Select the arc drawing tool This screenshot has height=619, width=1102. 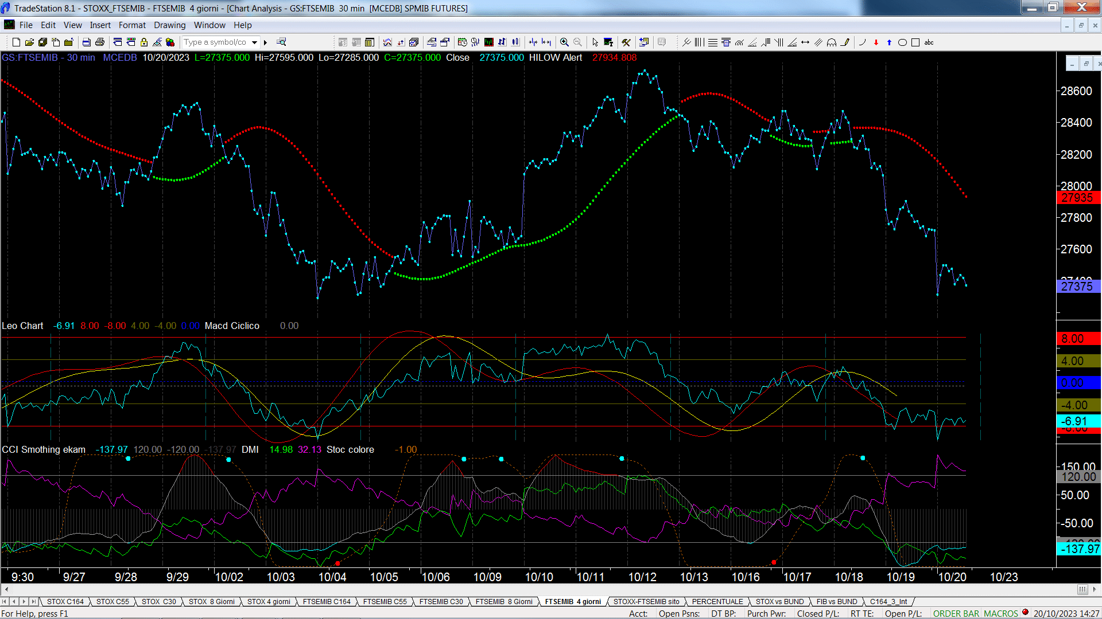(x=863, y=42)
